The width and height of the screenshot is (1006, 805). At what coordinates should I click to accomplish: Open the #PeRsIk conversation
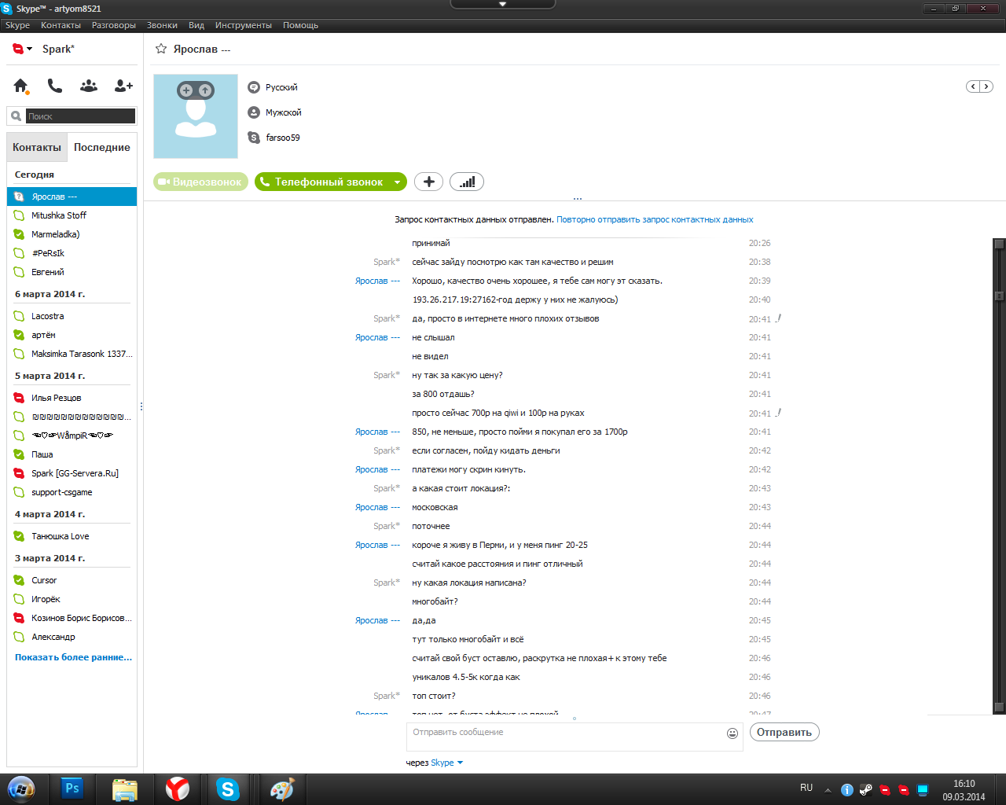(72, 253)
